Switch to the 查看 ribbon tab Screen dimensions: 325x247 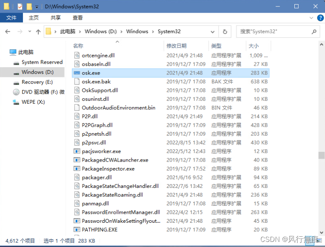click(78, 17)
